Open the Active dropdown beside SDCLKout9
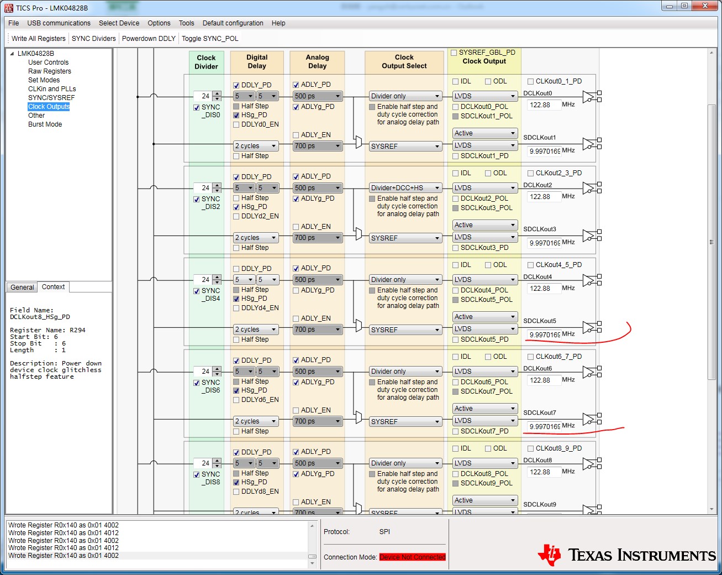The height and width of the screenshot is (575, 722). [484, 500]
